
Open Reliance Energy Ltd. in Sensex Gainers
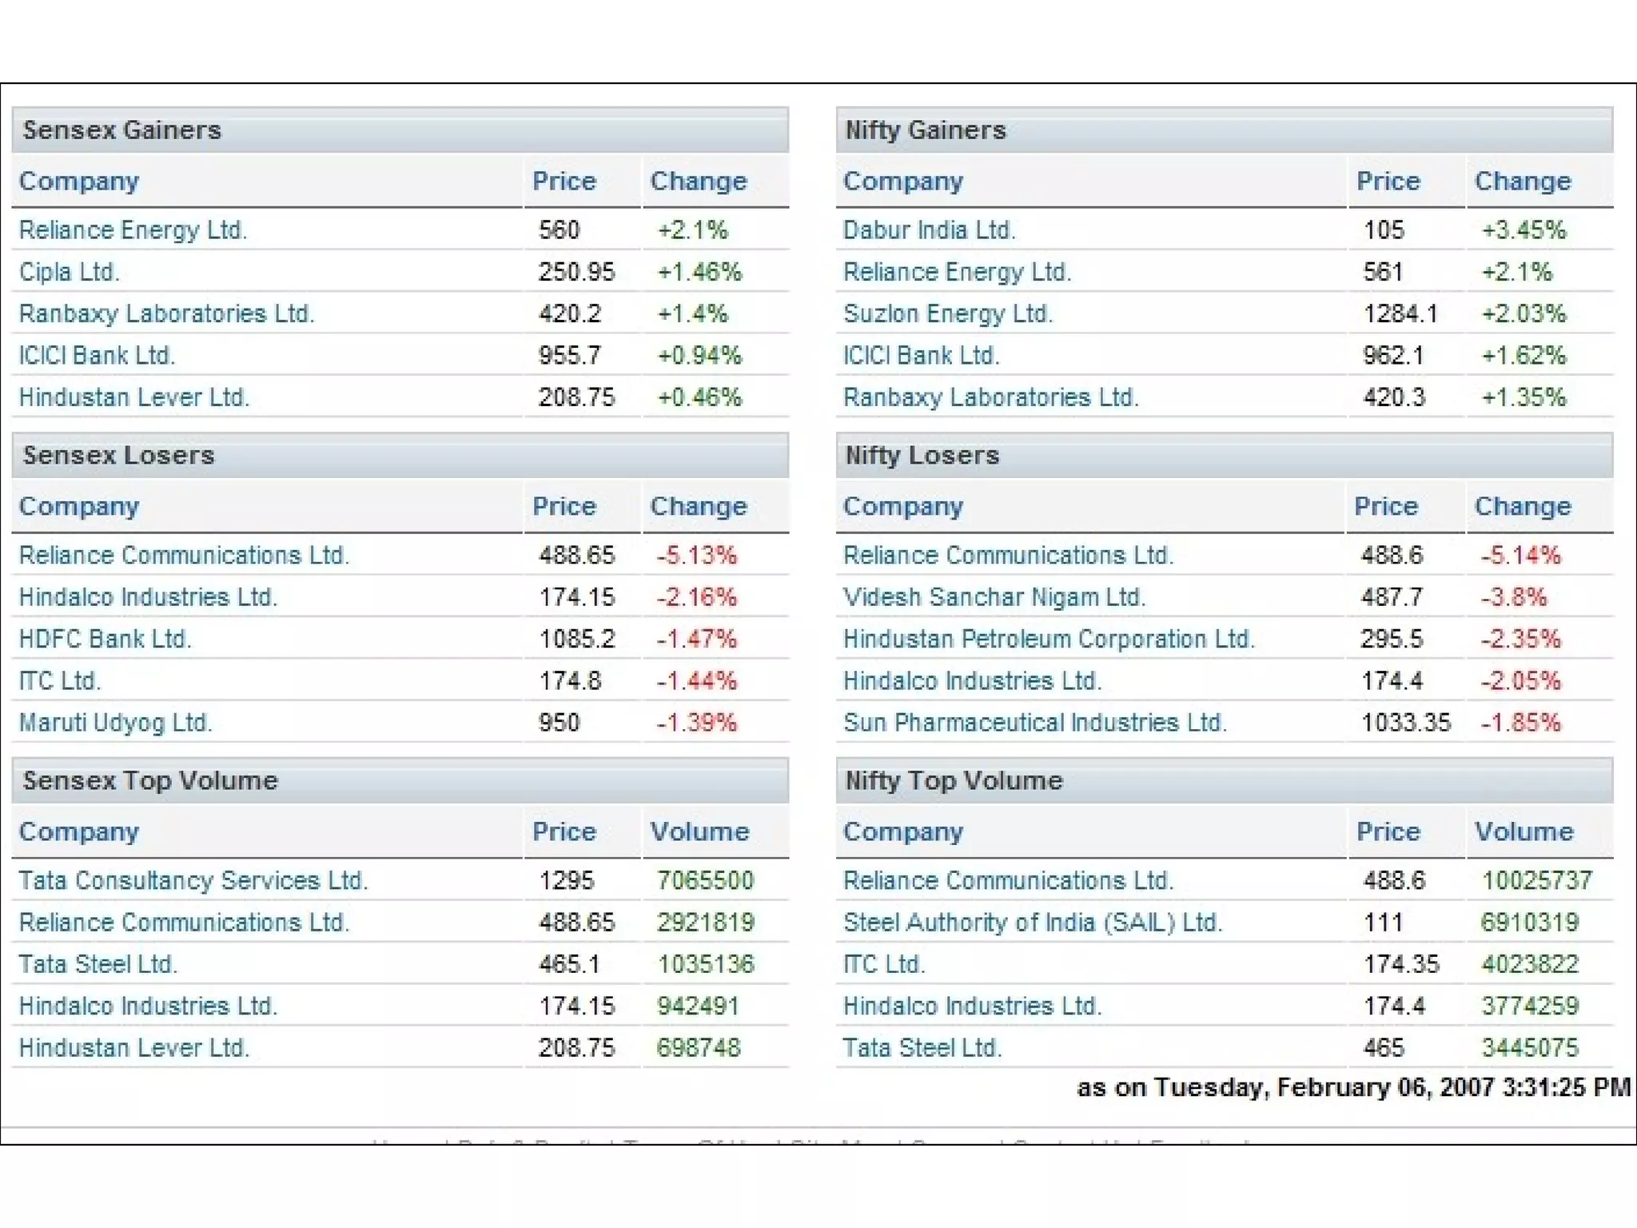pyautogui.click(x=133, y=230)
